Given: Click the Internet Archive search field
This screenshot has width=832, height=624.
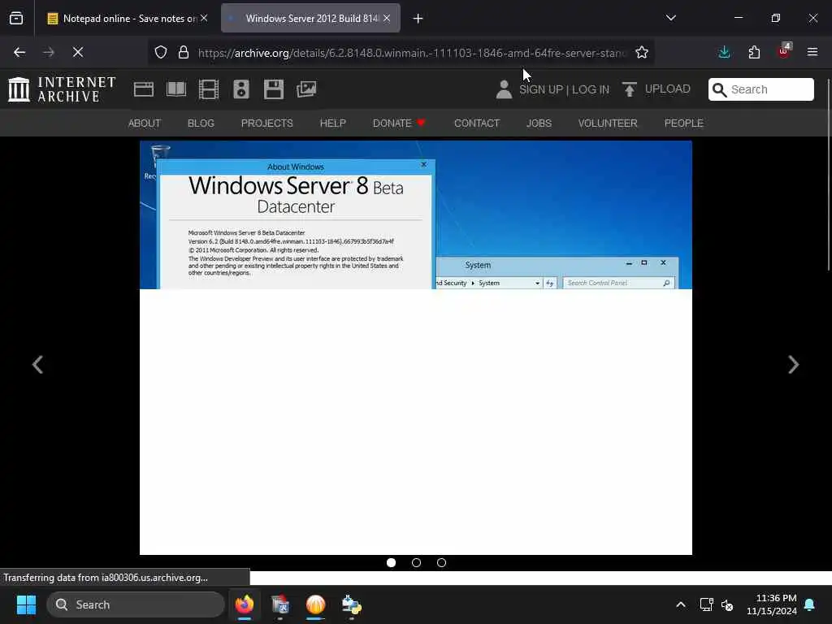Looking at the screenshot, I should coord(760,89).
